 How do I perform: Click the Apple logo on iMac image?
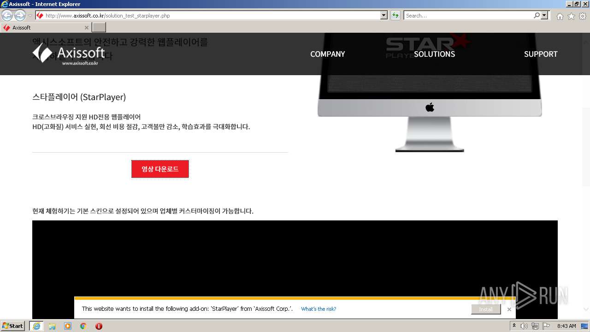click(x=430, y=107)
